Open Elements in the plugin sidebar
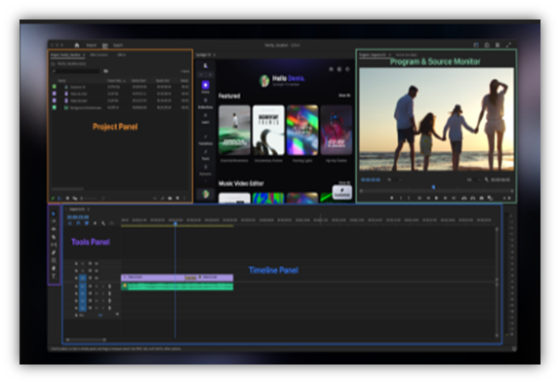The height and width of the screenshot is (384, 560). click(205, 170)
